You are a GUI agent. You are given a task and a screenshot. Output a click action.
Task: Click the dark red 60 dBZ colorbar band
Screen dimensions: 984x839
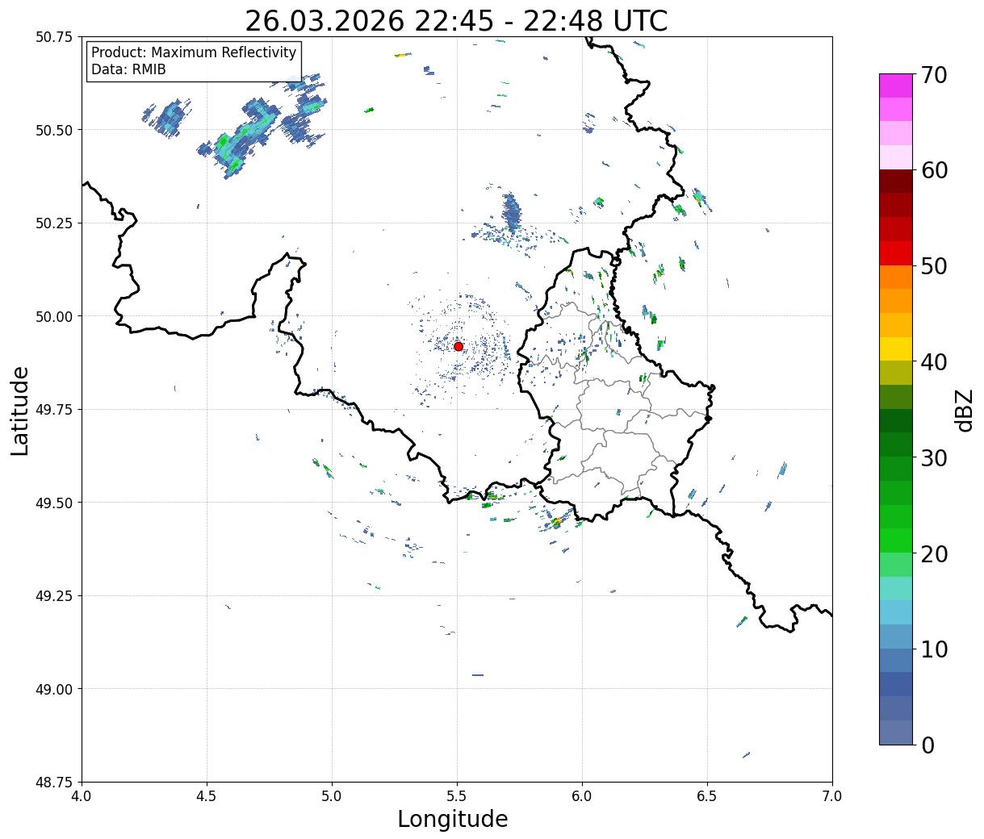click(x=896, y=181)
